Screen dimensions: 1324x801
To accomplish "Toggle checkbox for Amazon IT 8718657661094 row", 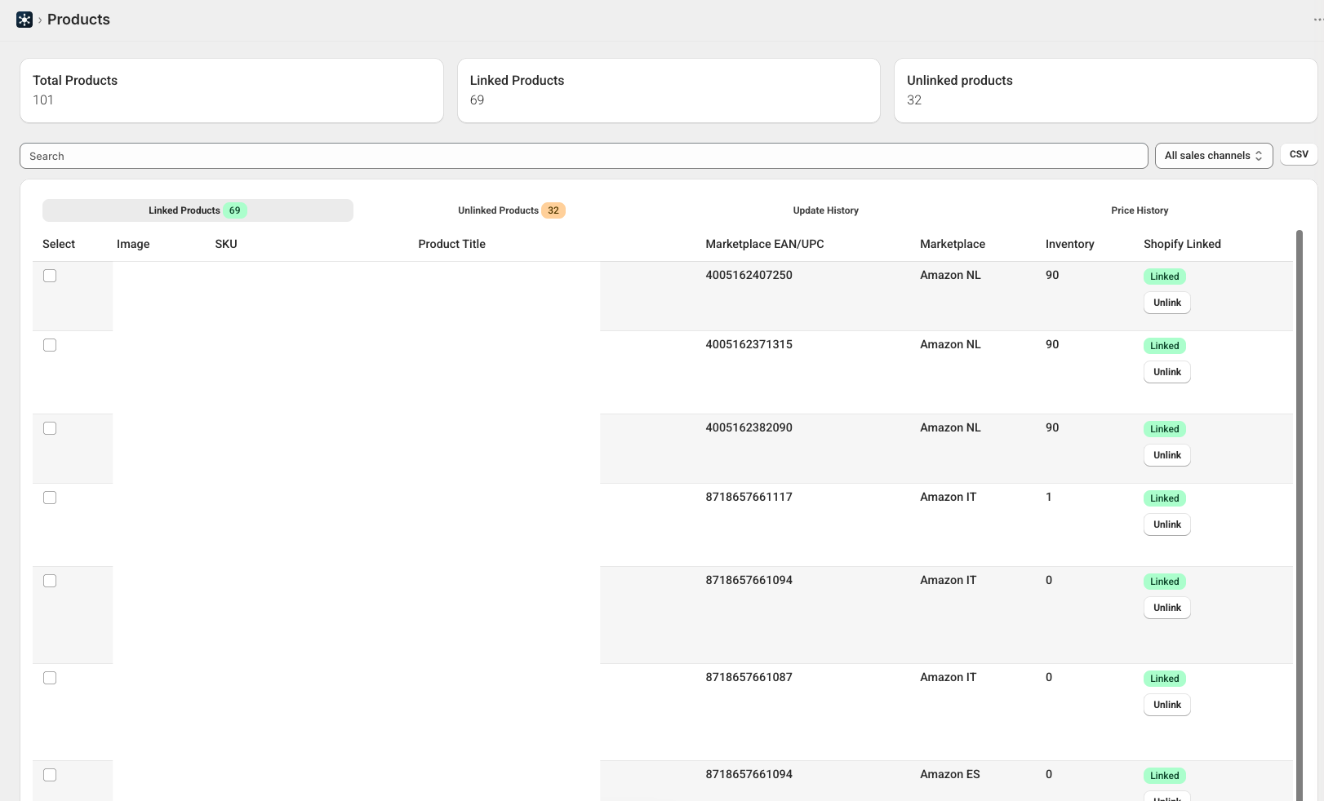I will 50,581.
